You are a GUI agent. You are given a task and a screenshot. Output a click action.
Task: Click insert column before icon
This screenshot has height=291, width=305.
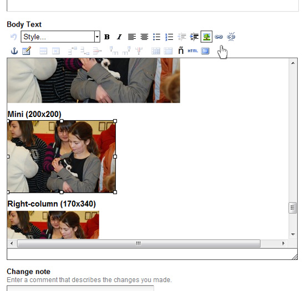[114, 50]
